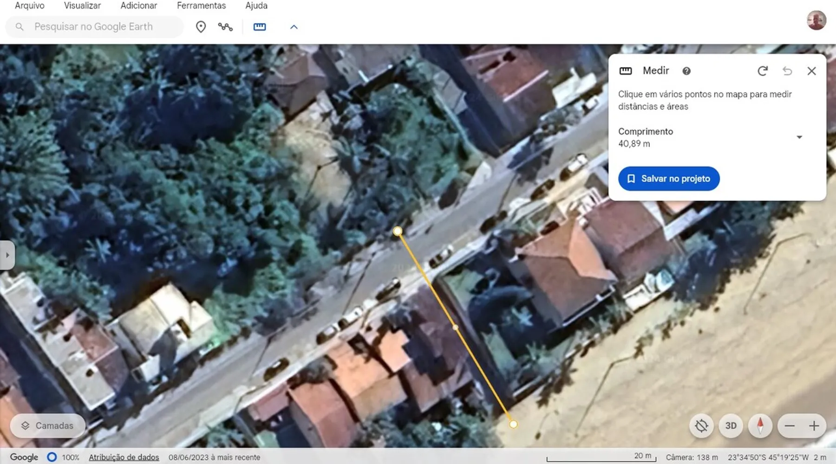Click the Google logo in status bar
This screenshot has height=464, width=836.
pyautogui.click(x=24, y=457)
